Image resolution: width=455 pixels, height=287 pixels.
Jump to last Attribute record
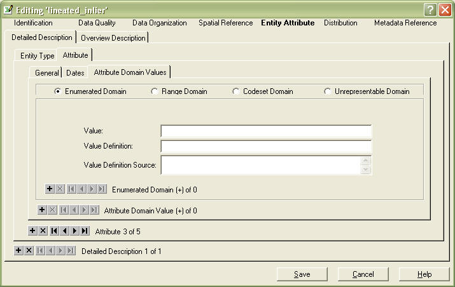tap(85, 230)
